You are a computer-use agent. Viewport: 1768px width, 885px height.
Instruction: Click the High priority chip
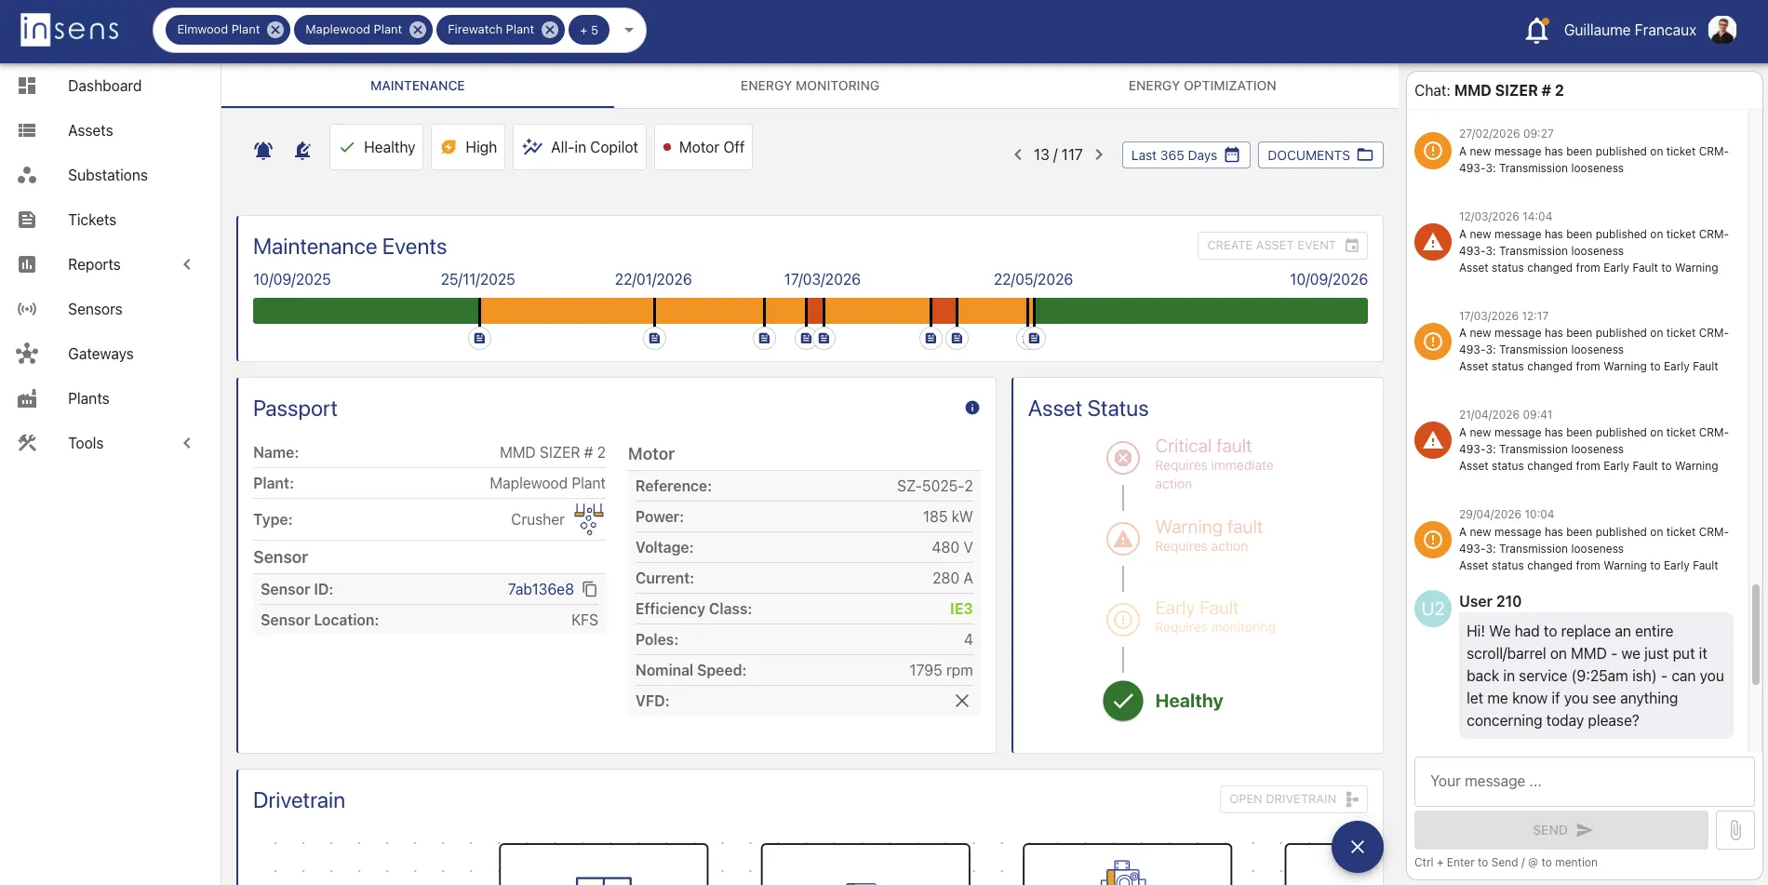coord(468,147)
